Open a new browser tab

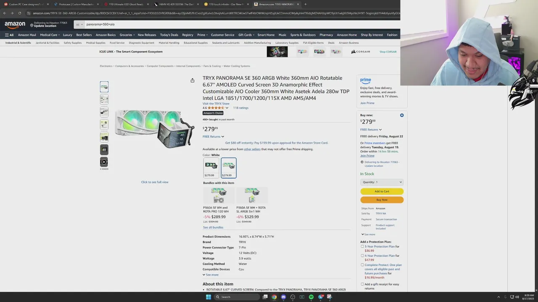[305, 4]
